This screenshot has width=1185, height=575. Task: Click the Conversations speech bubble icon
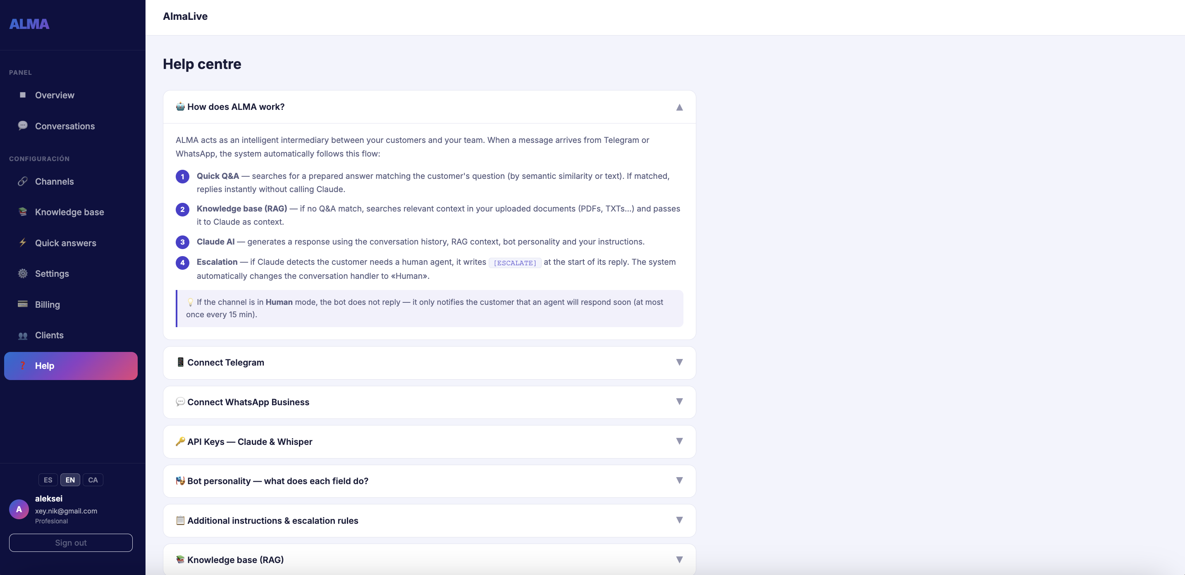tap(23, 126)
